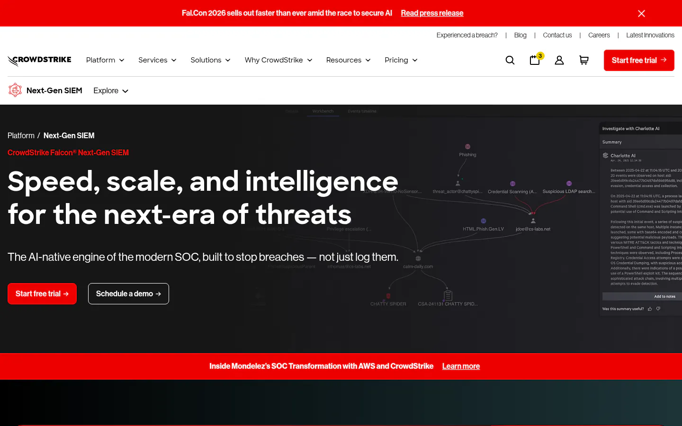Click the Charlotte AI avatar icon

click(x=605, y=155)
